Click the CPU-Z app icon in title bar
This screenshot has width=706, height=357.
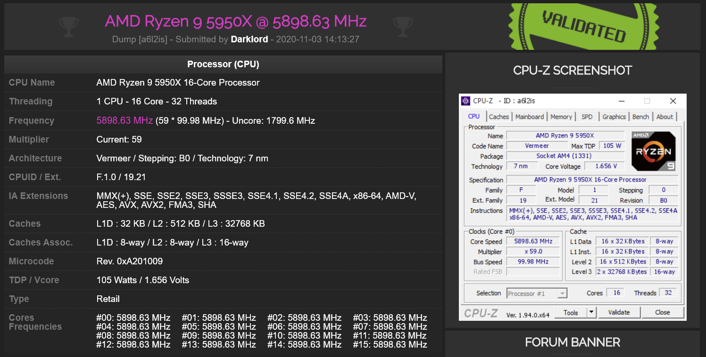pos(466,101)
